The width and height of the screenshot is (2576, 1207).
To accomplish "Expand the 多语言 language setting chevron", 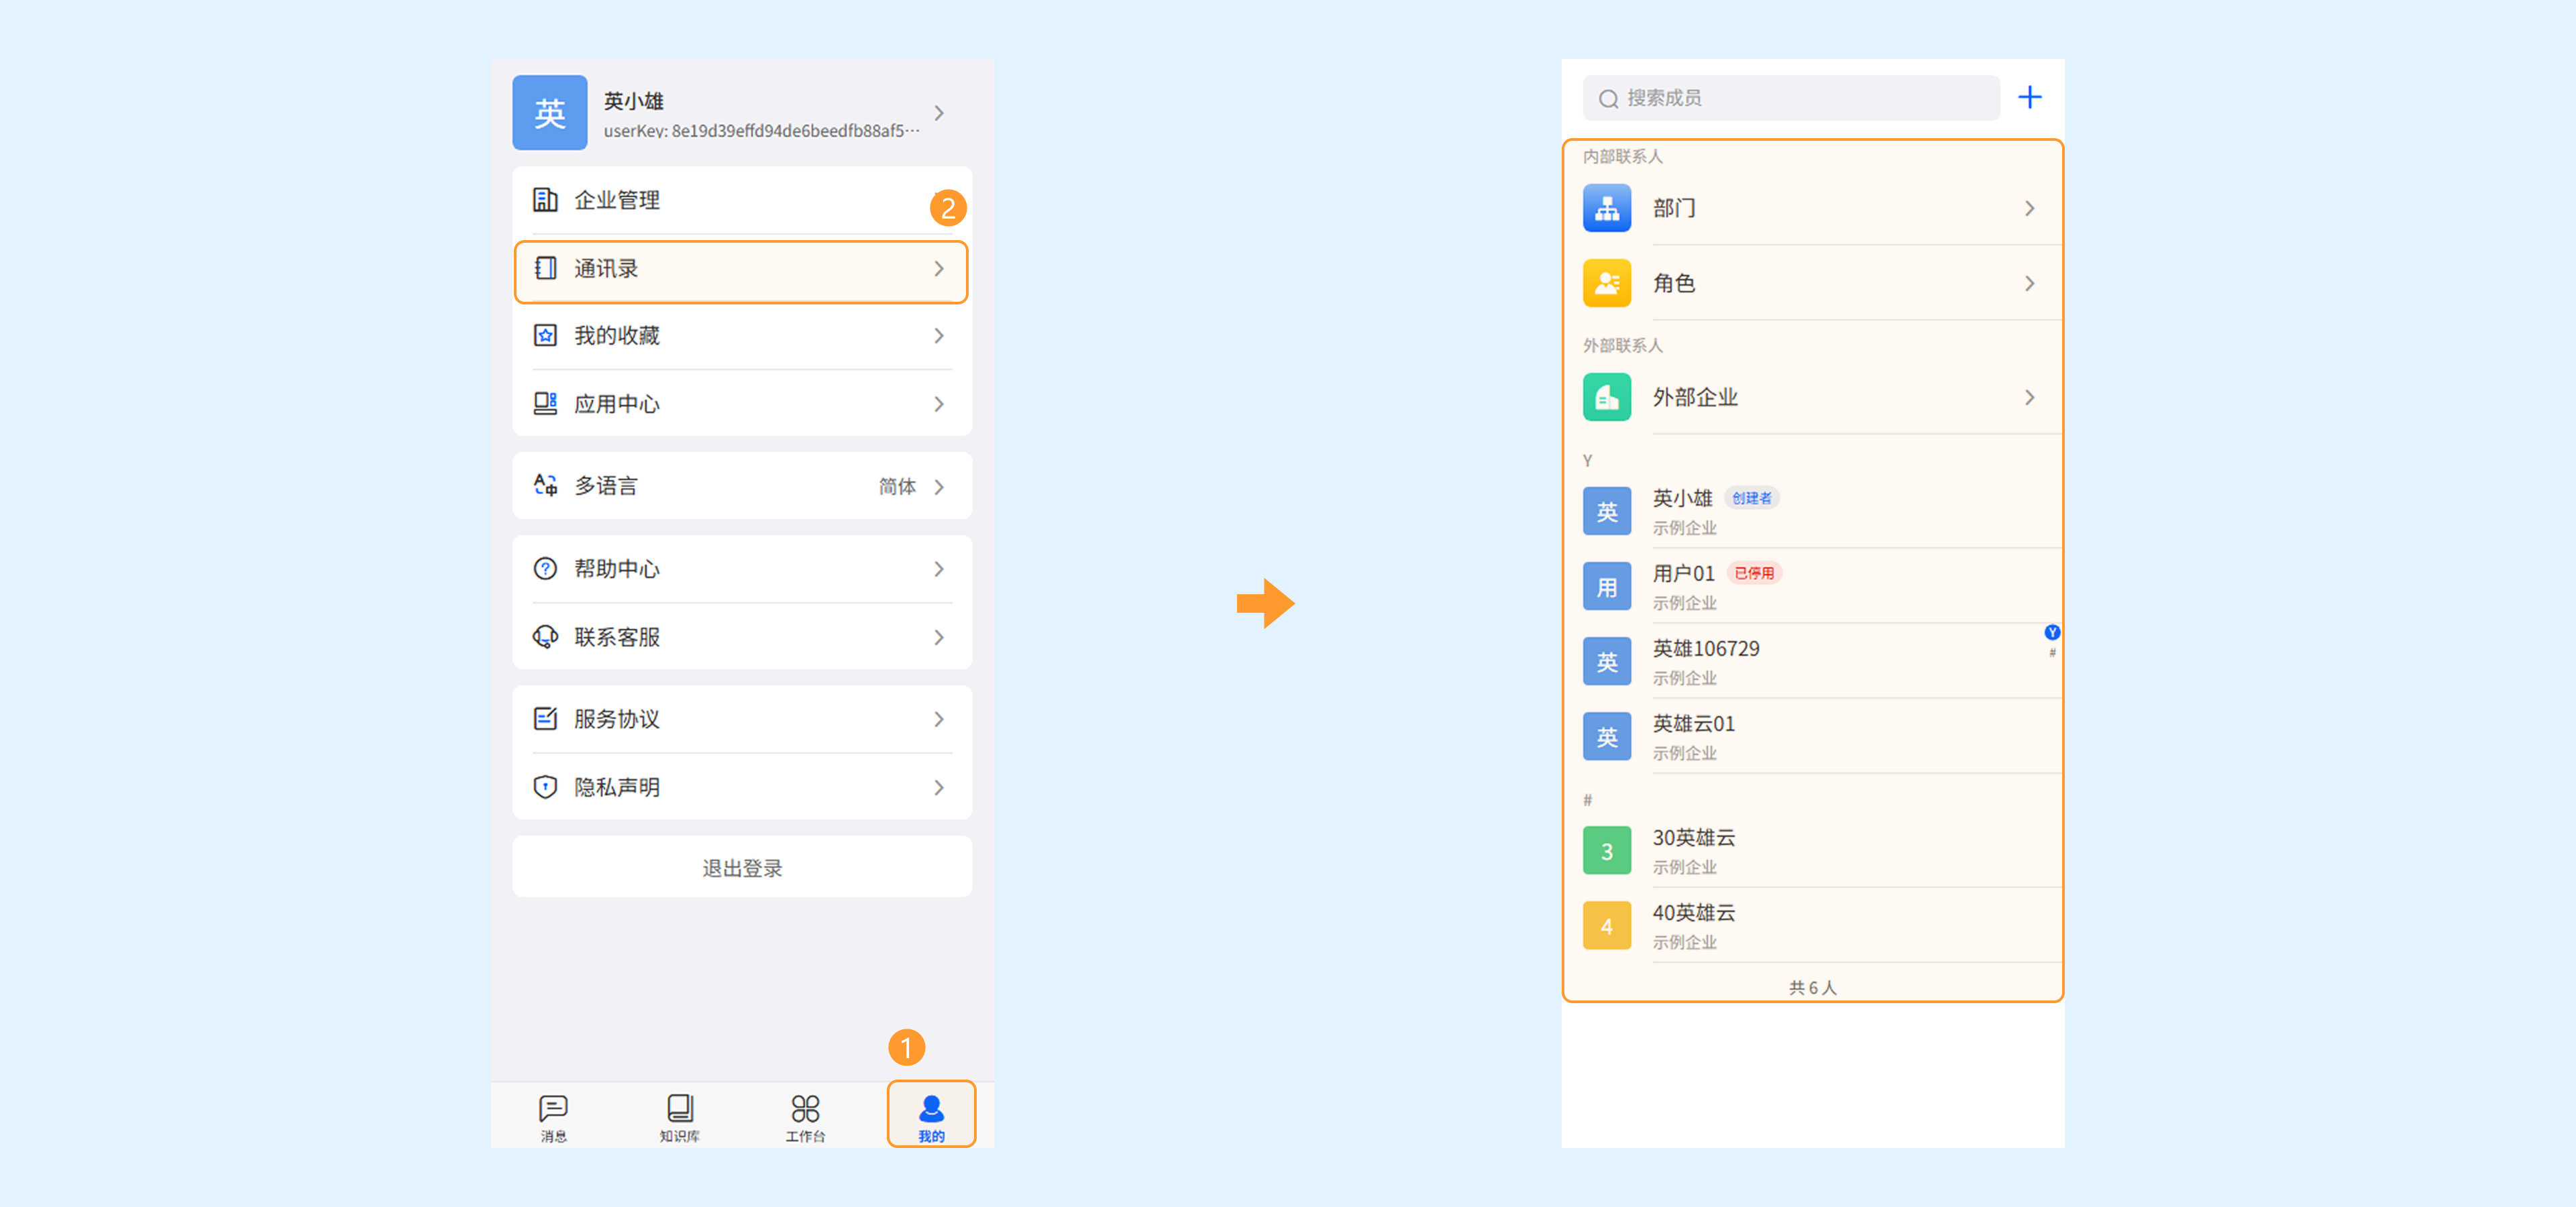I will point(939,487).
